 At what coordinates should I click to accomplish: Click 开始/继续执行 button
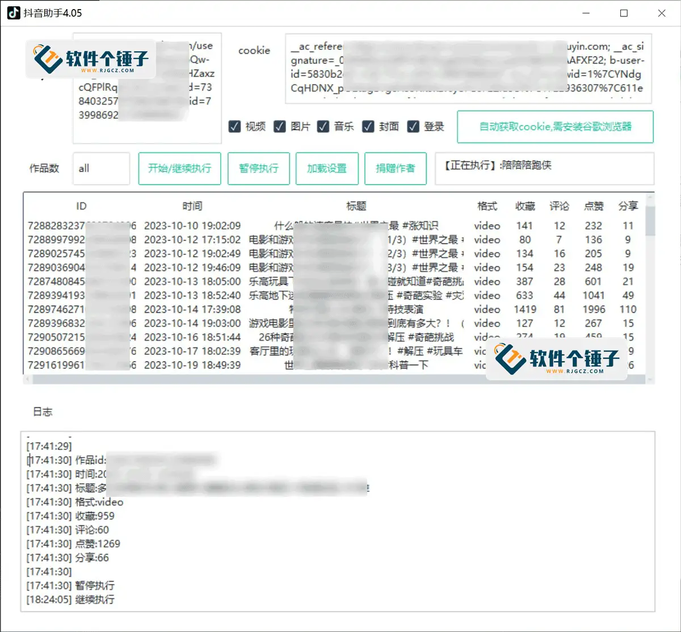179,169
